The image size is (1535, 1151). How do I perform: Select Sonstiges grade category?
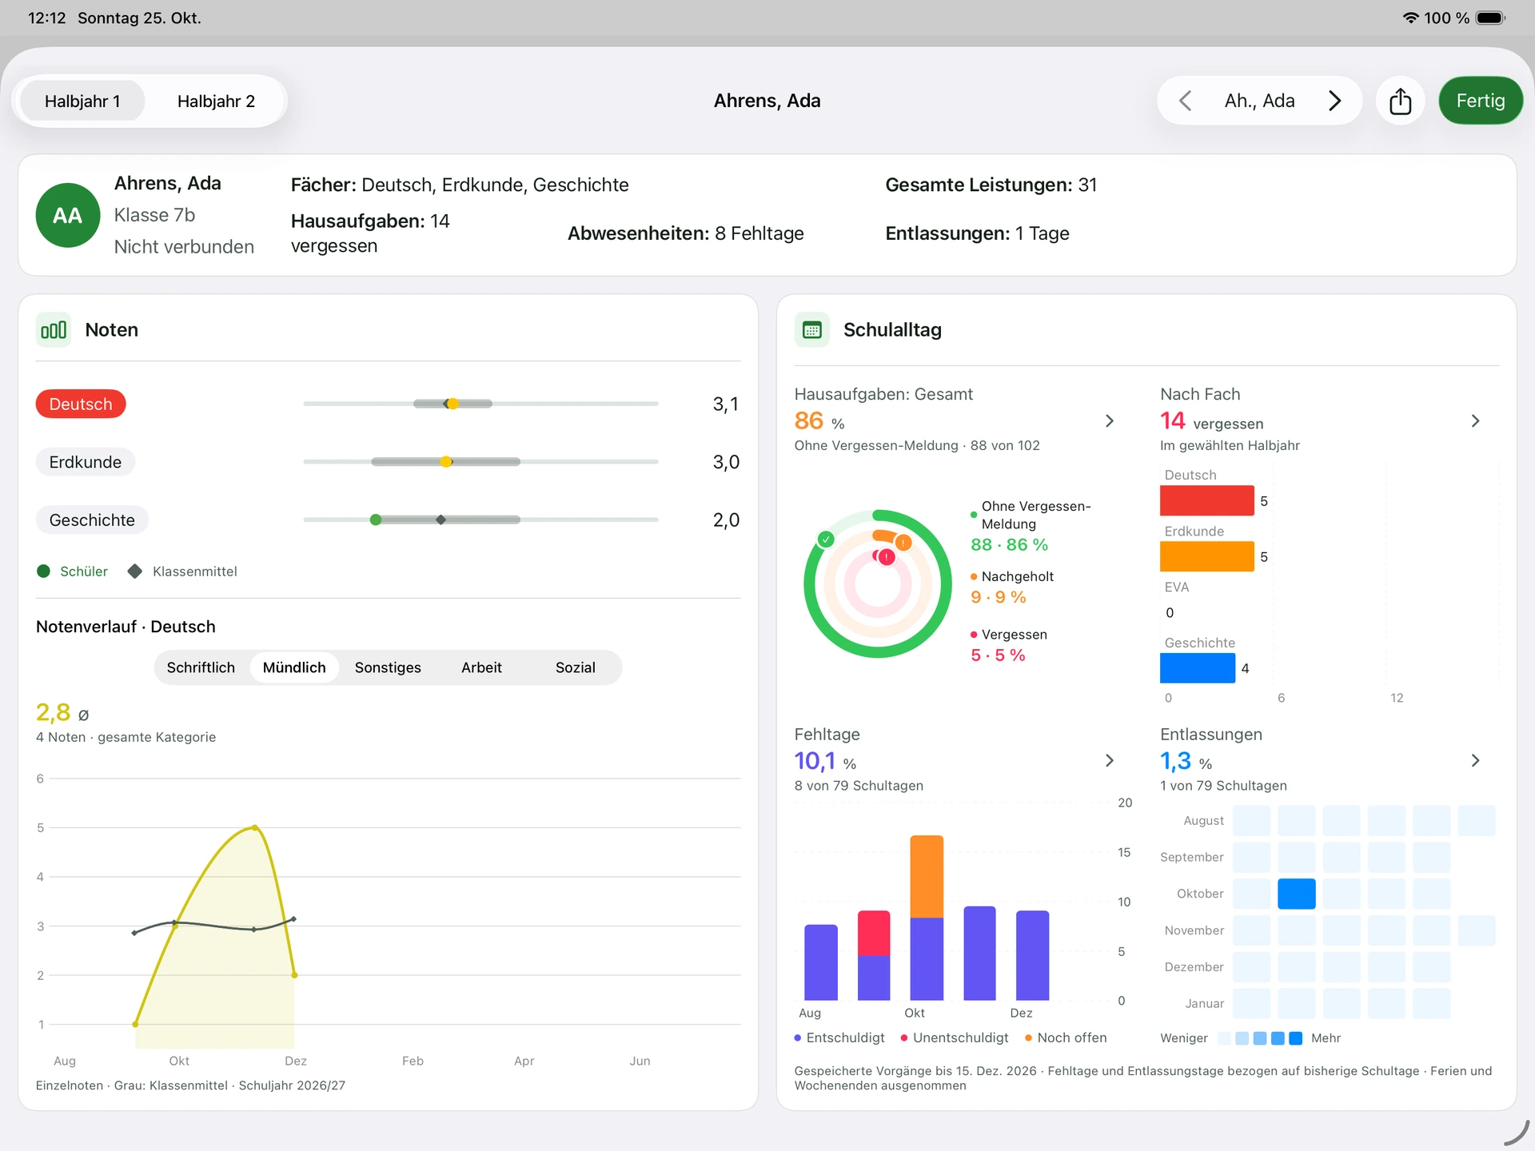[x=388, y=667]
